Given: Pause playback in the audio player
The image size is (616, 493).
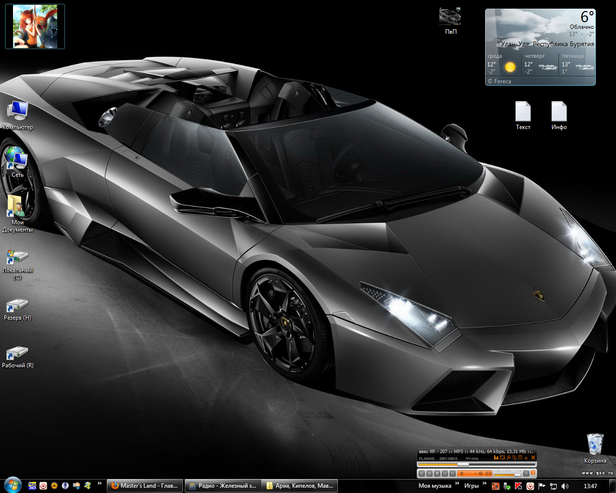Looking at the screenshot, I should (x=430, y=474).
